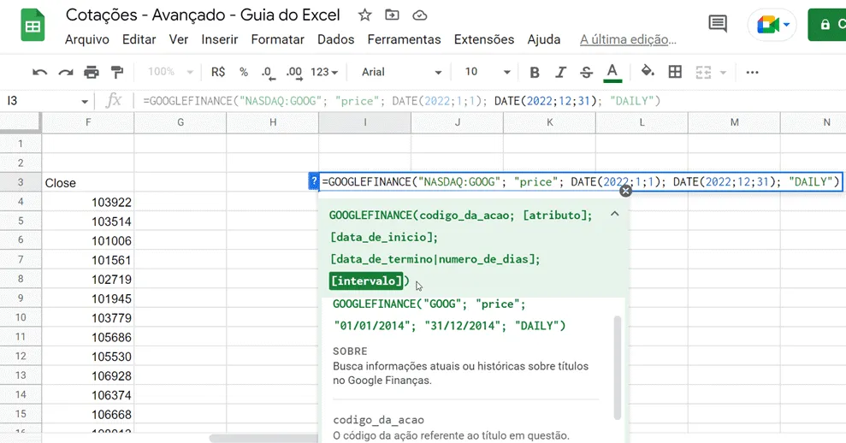Check cloud save status icon
The height and width of the screenshot is (443, 846).
[x=420, y=15]
